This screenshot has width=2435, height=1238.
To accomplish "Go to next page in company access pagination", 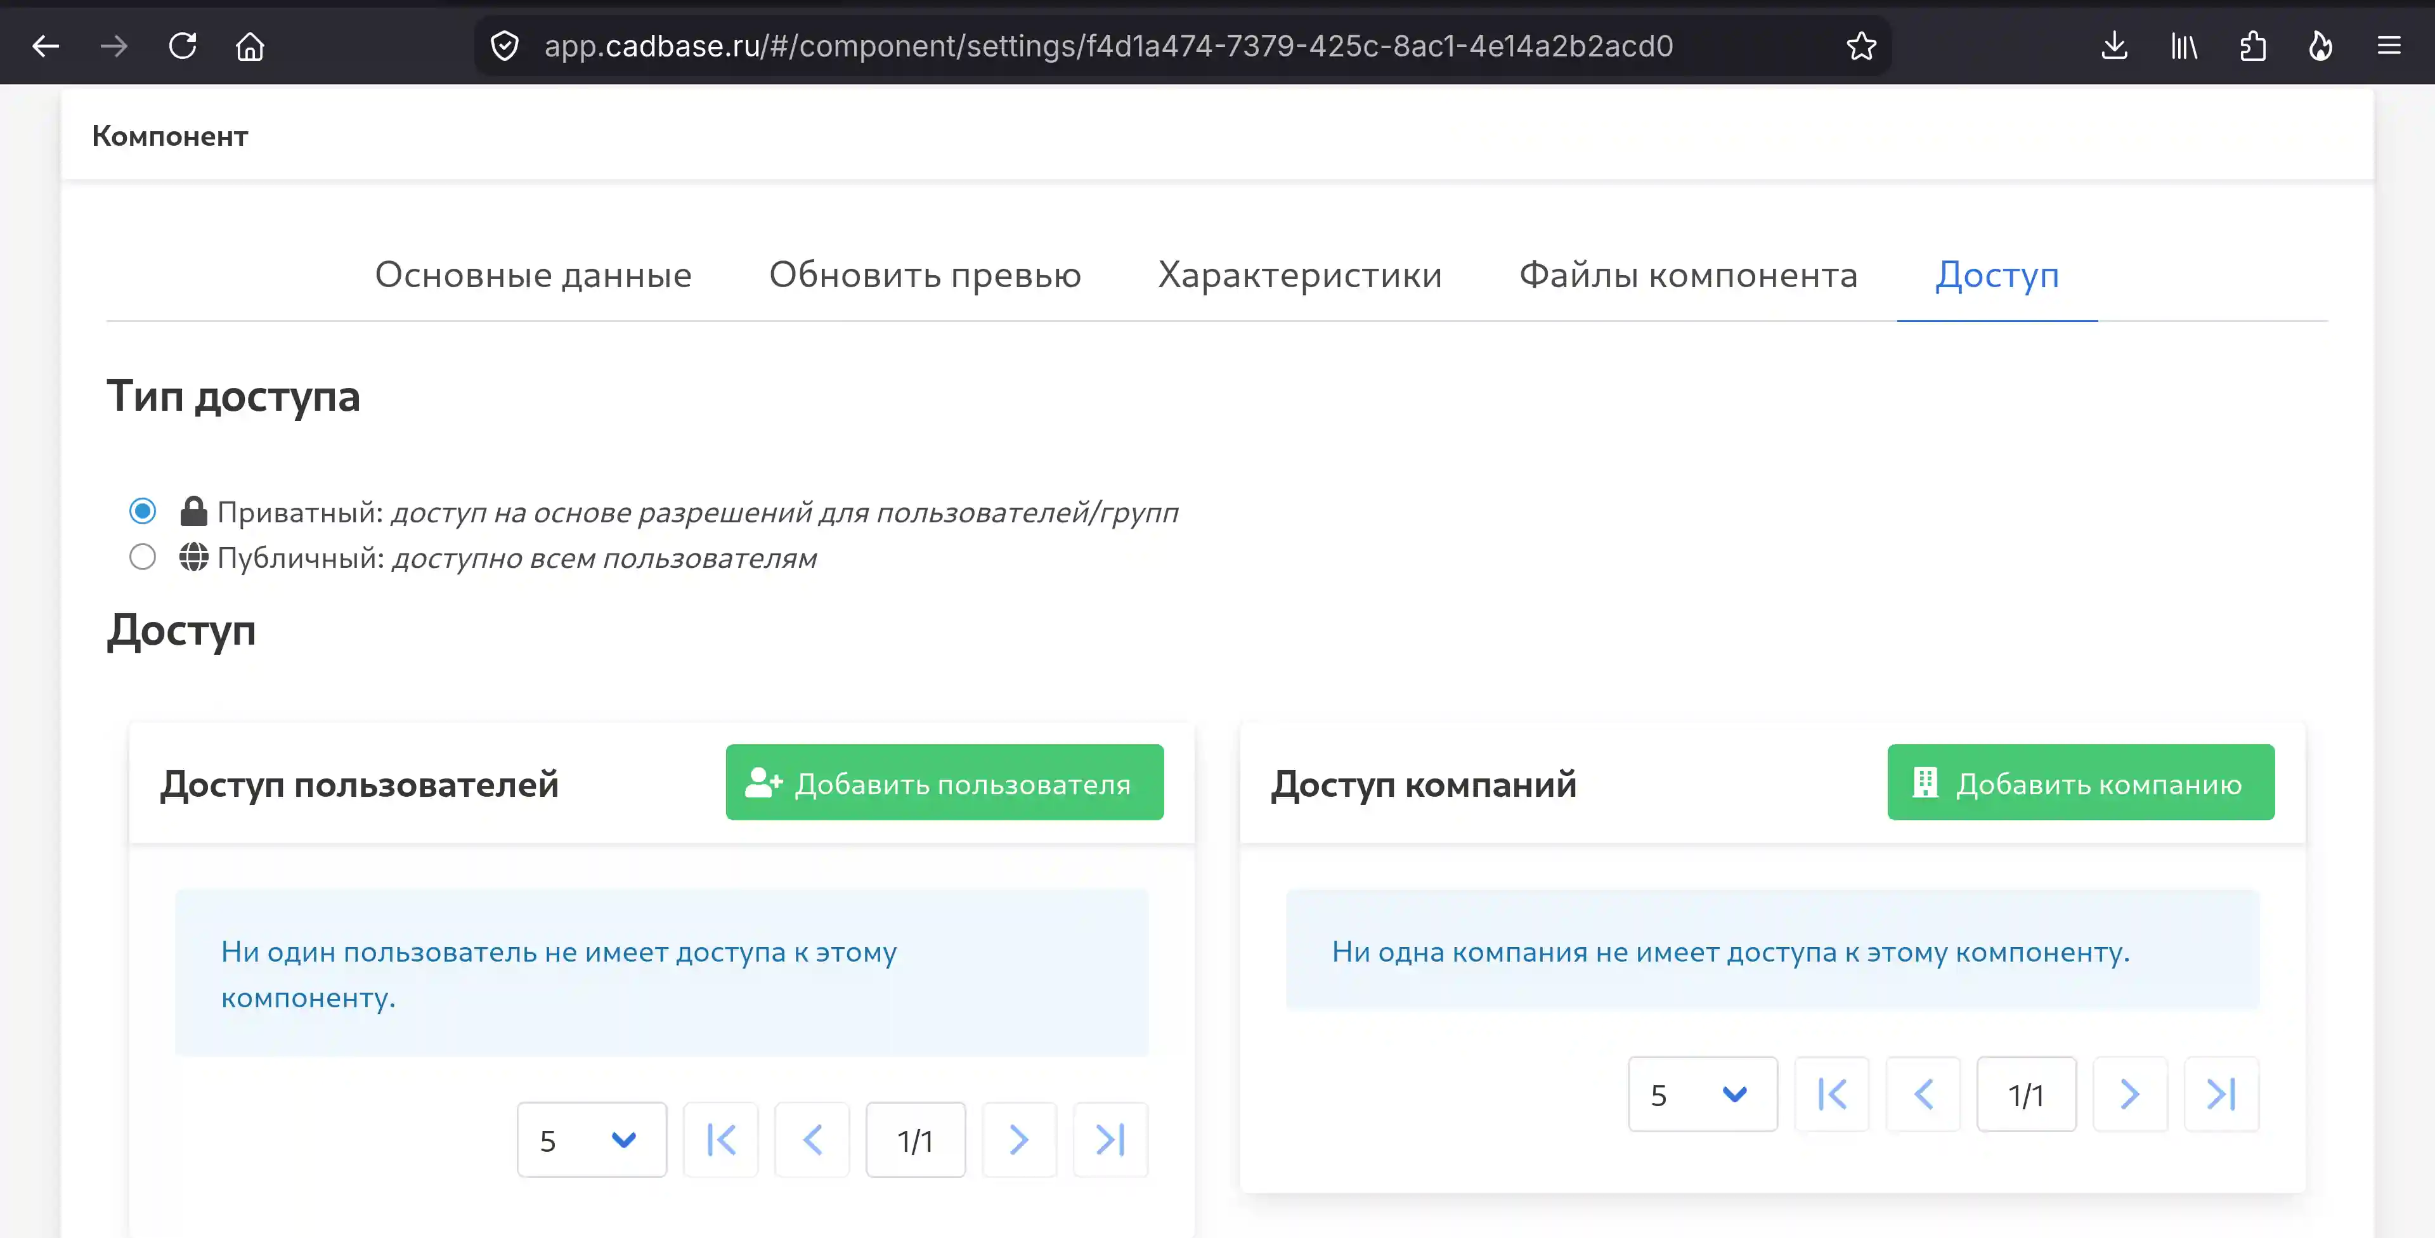I will pos(2130,1094).
